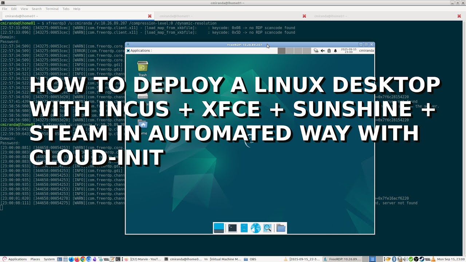
Task: Open the terminal Tabs menu
Action: coord(66,9)
